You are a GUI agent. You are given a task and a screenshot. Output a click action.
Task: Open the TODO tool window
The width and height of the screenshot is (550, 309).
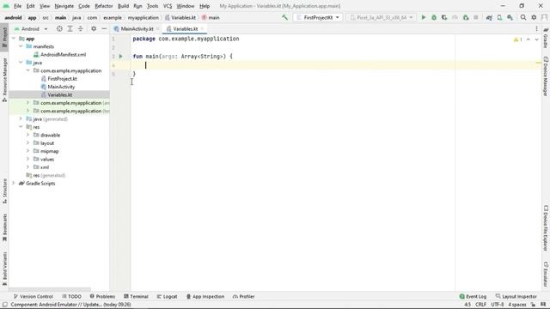click(71, 296)
